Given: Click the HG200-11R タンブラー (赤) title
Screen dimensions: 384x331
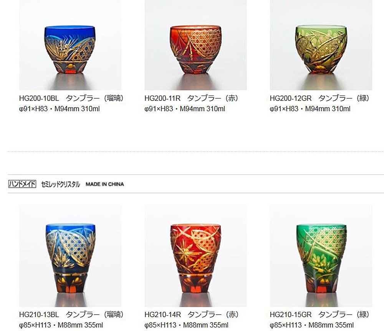Looking at the screenshot, I should 192,98.
